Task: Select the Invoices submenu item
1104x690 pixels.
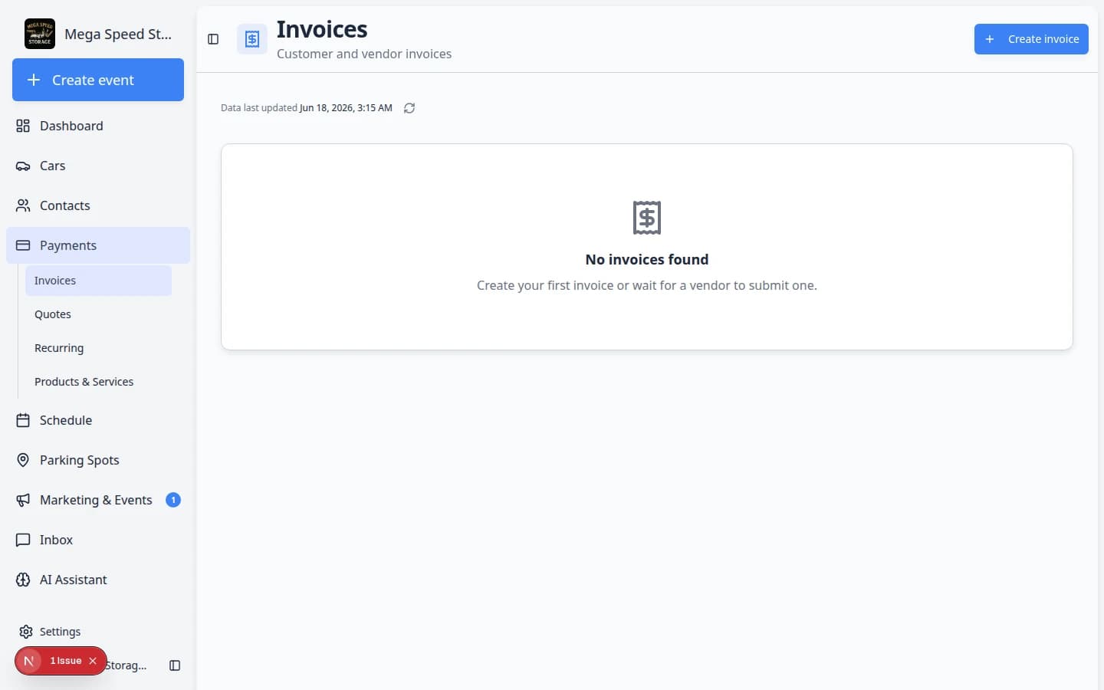Action: (x=98, y=281)
